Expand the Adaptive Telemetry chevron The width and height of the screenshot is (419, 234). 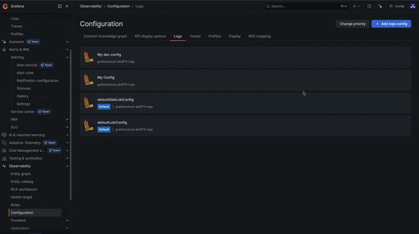coord(67,142)
